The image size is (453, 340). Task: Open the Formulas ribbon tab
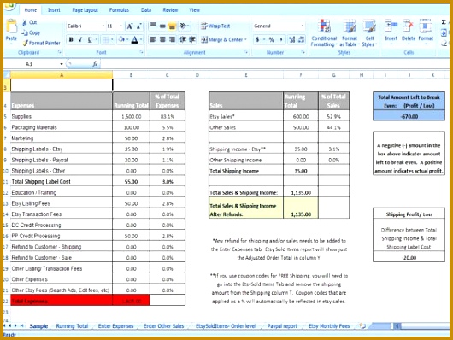(x=119, y=9)
